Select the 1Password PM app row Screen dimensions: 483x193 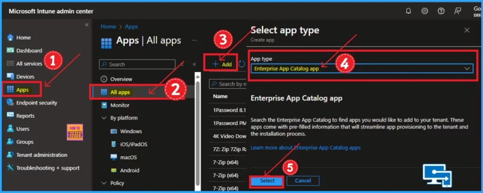[x=228, y=123]
